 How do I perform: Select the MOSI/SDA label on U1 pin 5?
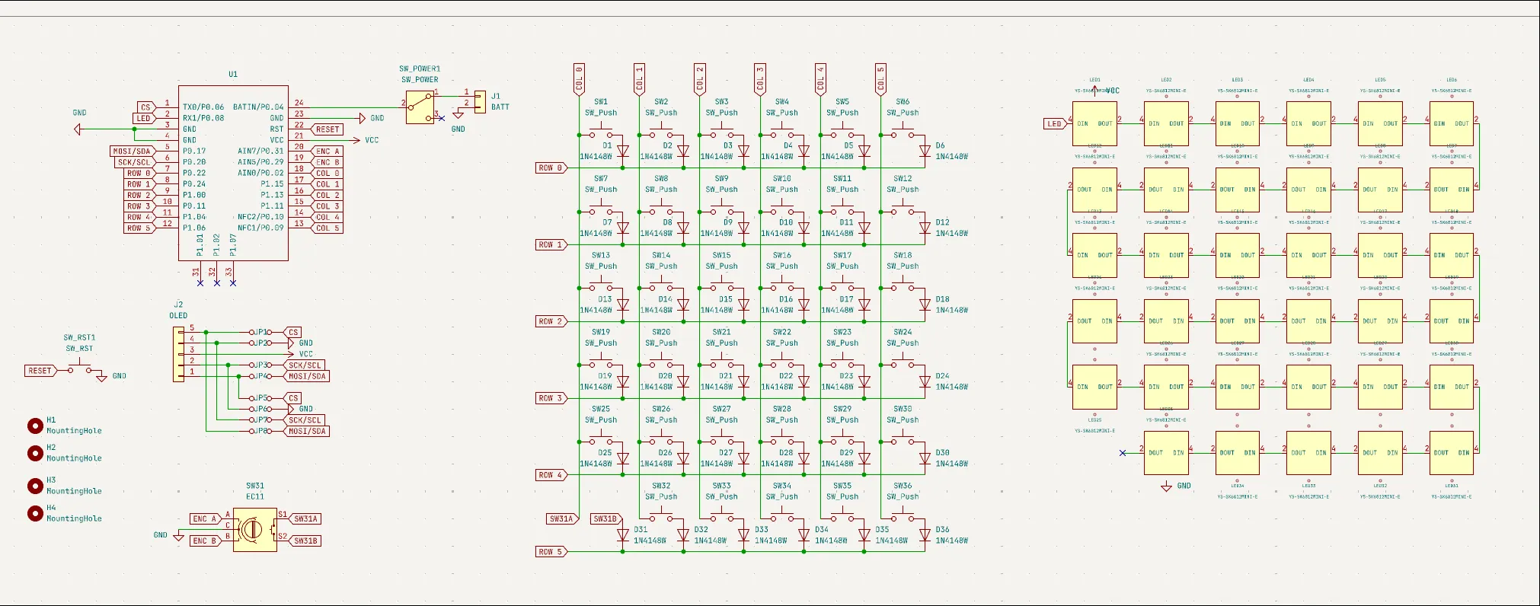pyautogui.click(x=133, y=151)
